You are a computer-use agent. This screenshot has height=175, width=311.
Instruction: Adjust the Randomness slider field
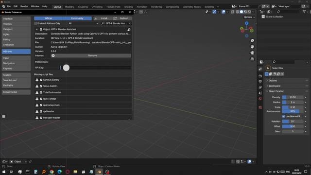point(293,111)
